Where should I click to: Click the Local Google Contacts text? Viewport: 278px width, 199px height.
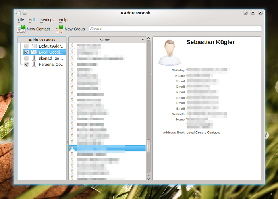tap(203, 133)
